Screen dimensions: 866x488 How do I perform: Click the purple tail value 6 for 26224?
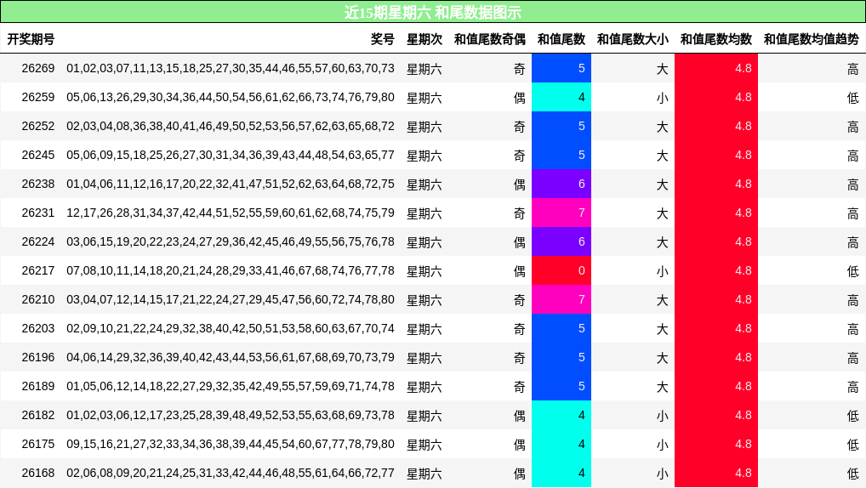coord(561,241)
